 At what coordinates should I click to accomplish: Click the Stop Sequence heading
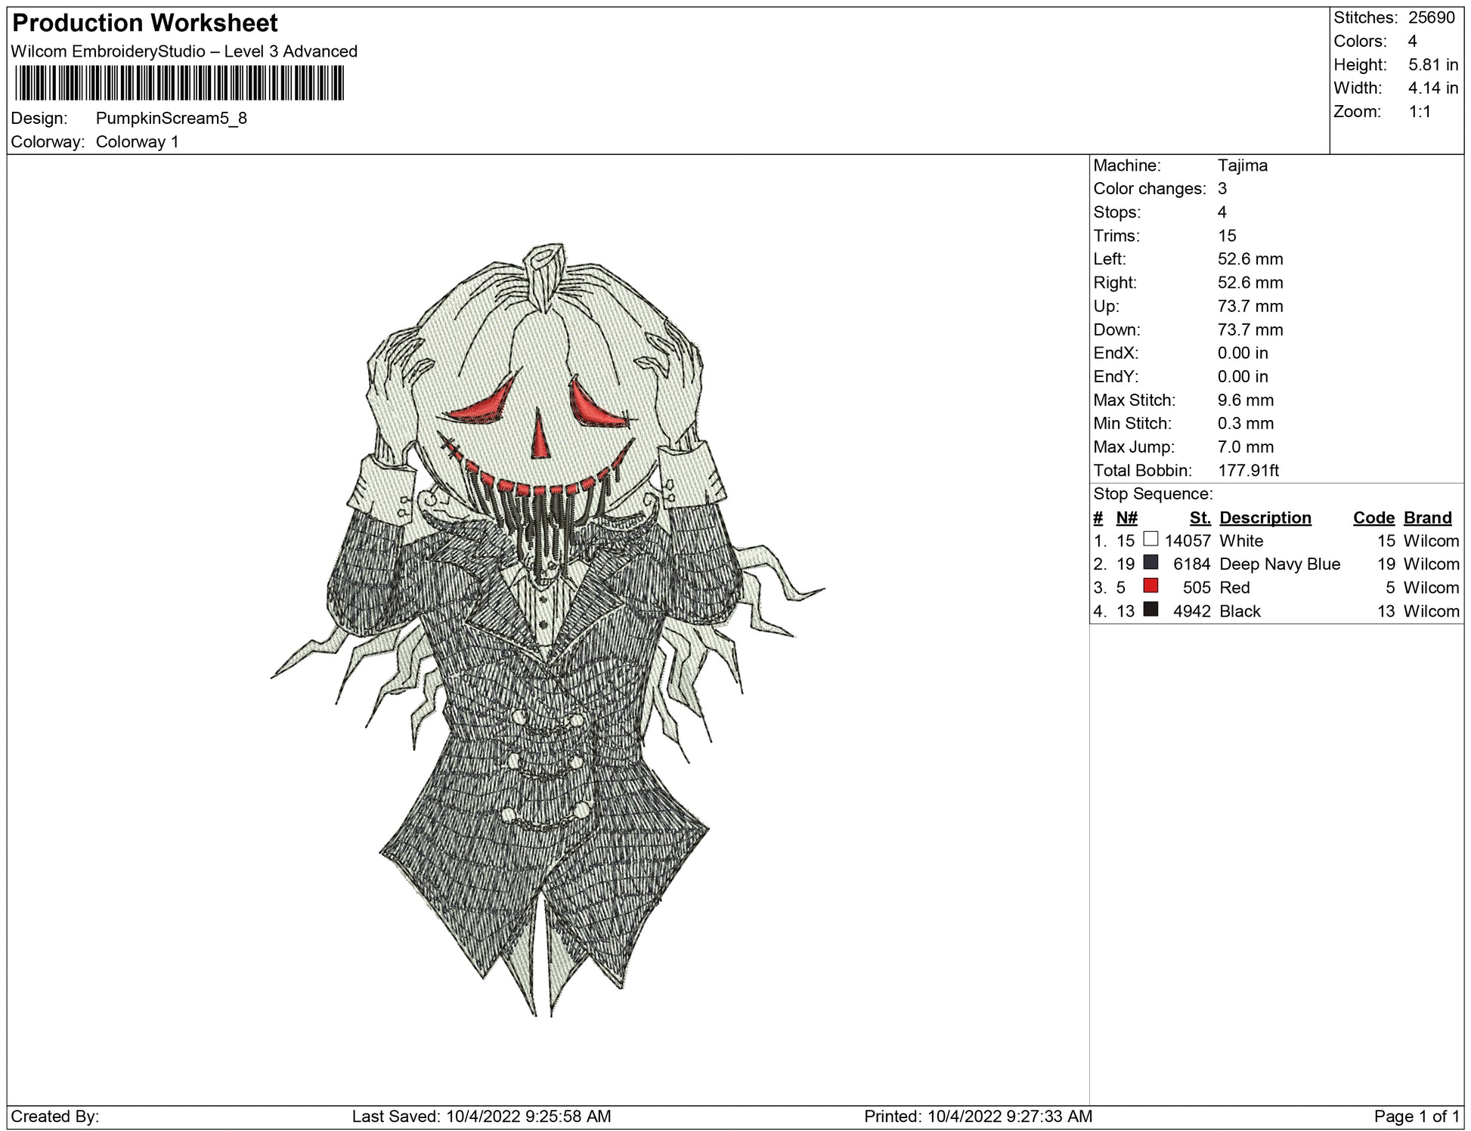pyautogui.click(x=1152, y=494)
